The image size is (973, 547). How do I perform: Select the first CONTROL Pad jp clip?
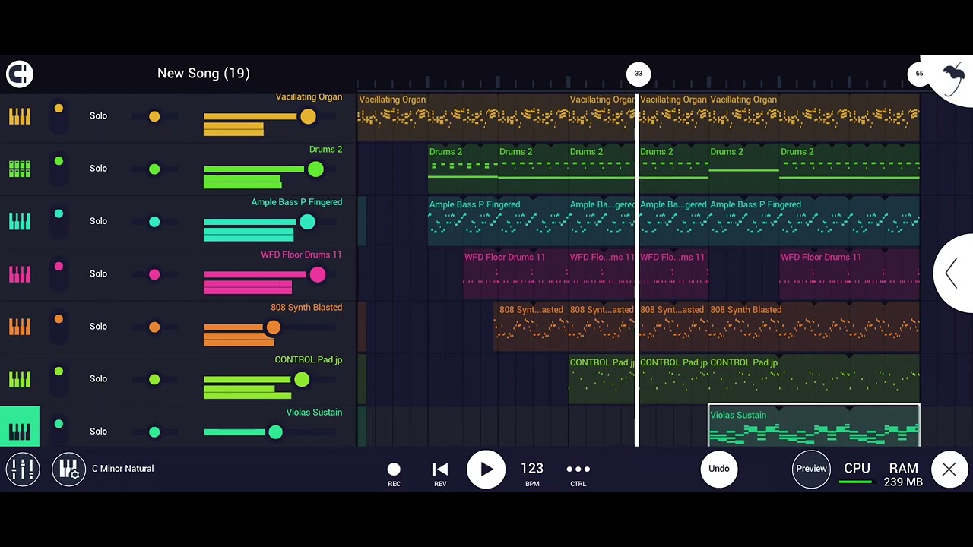(x=604, y=379)
